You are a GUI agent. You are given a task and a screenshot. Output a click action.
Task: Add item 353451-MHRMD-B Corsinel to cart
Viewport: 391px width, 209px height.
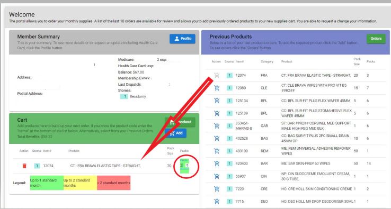pyautogui.click(x=217, y=125)
